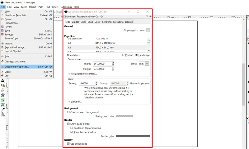
Task: Click the Border color swatch
Action: [x=133, y=136]
